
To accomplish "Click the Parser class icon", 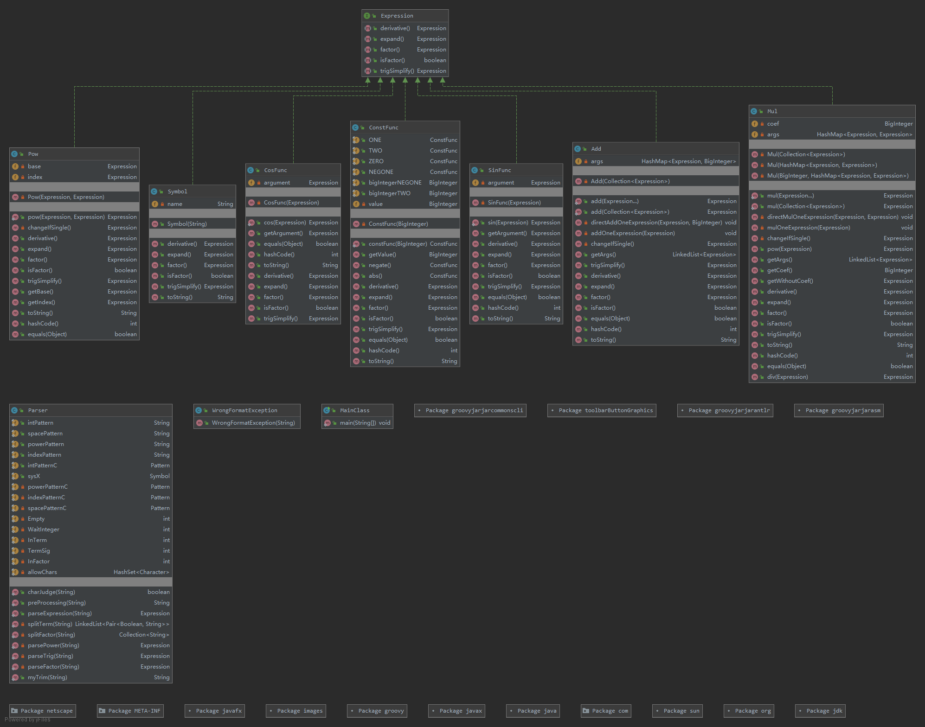I will 14,410.
